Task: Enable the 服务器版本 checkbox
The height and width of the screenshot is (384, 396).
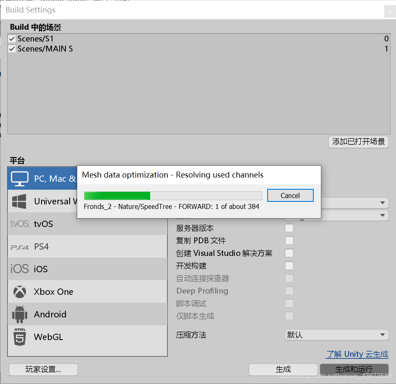Action: [x=289, y=228]
